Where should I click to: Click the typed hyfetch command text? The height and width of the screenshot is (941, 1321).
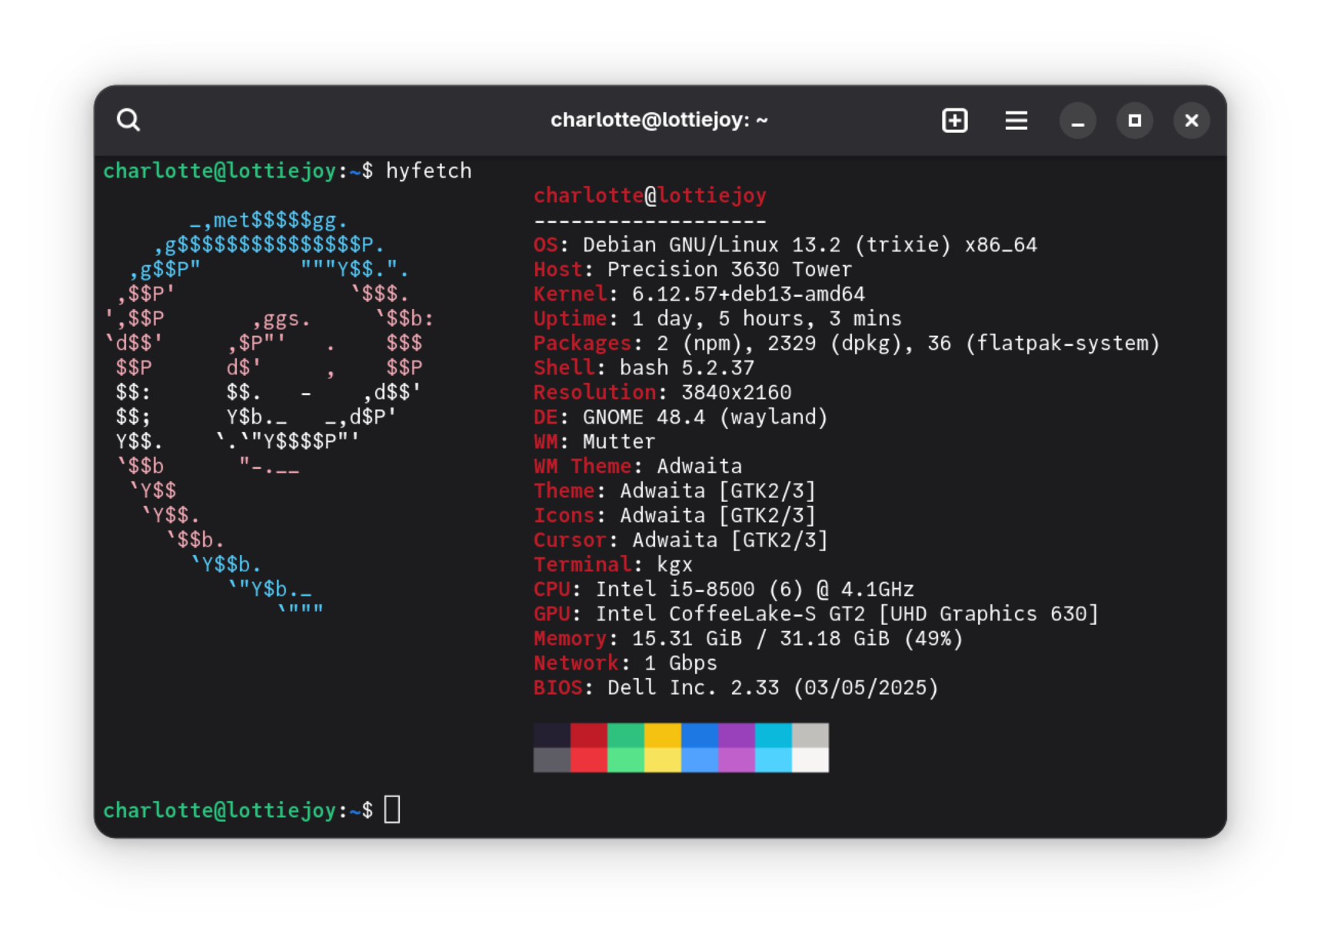point(428,171)
